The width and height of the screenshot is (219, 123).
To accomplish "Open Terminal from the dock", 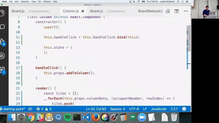I will [x=77, y=117].
